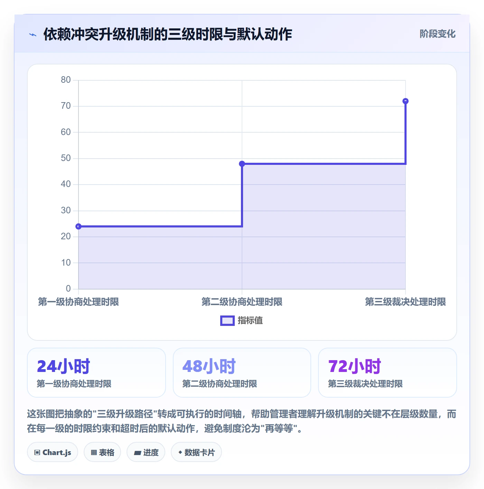The width and height of the screenshot is (484, 489).
Task: Click the Chart.js tag
Action: point(53,452)
